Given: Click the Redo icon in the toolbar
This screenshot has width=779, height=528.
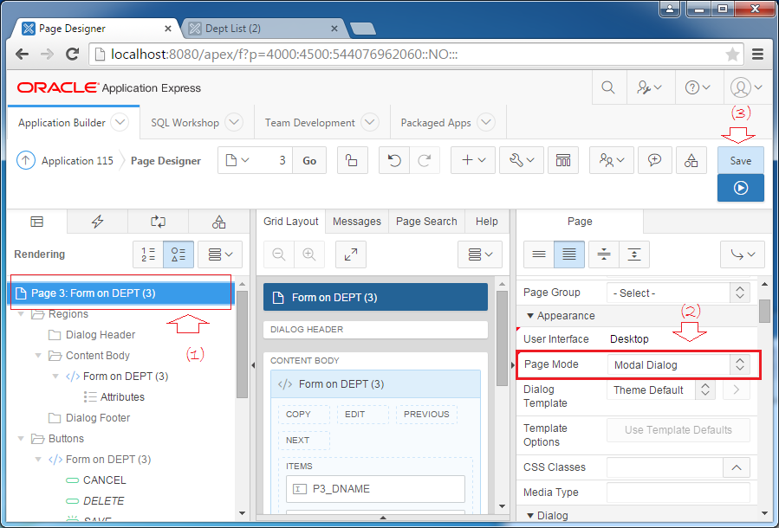Looking at the screenshot, I should coord(424,160).
